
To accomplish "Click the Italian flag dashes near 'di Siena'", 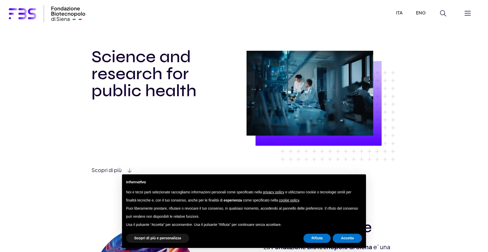I will click(77, 19).
